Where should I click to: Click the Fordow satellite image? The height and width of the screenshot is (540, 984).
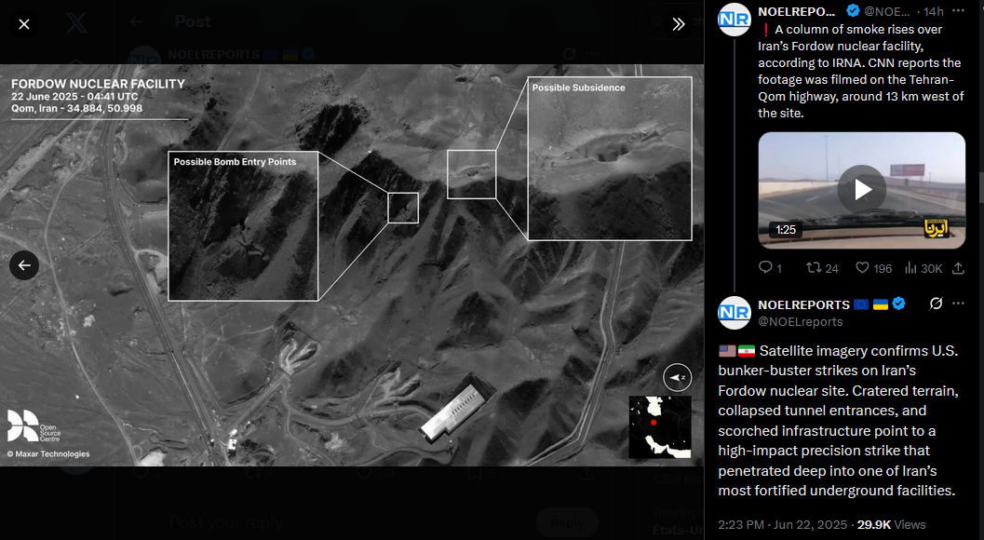tap(352, 265)
